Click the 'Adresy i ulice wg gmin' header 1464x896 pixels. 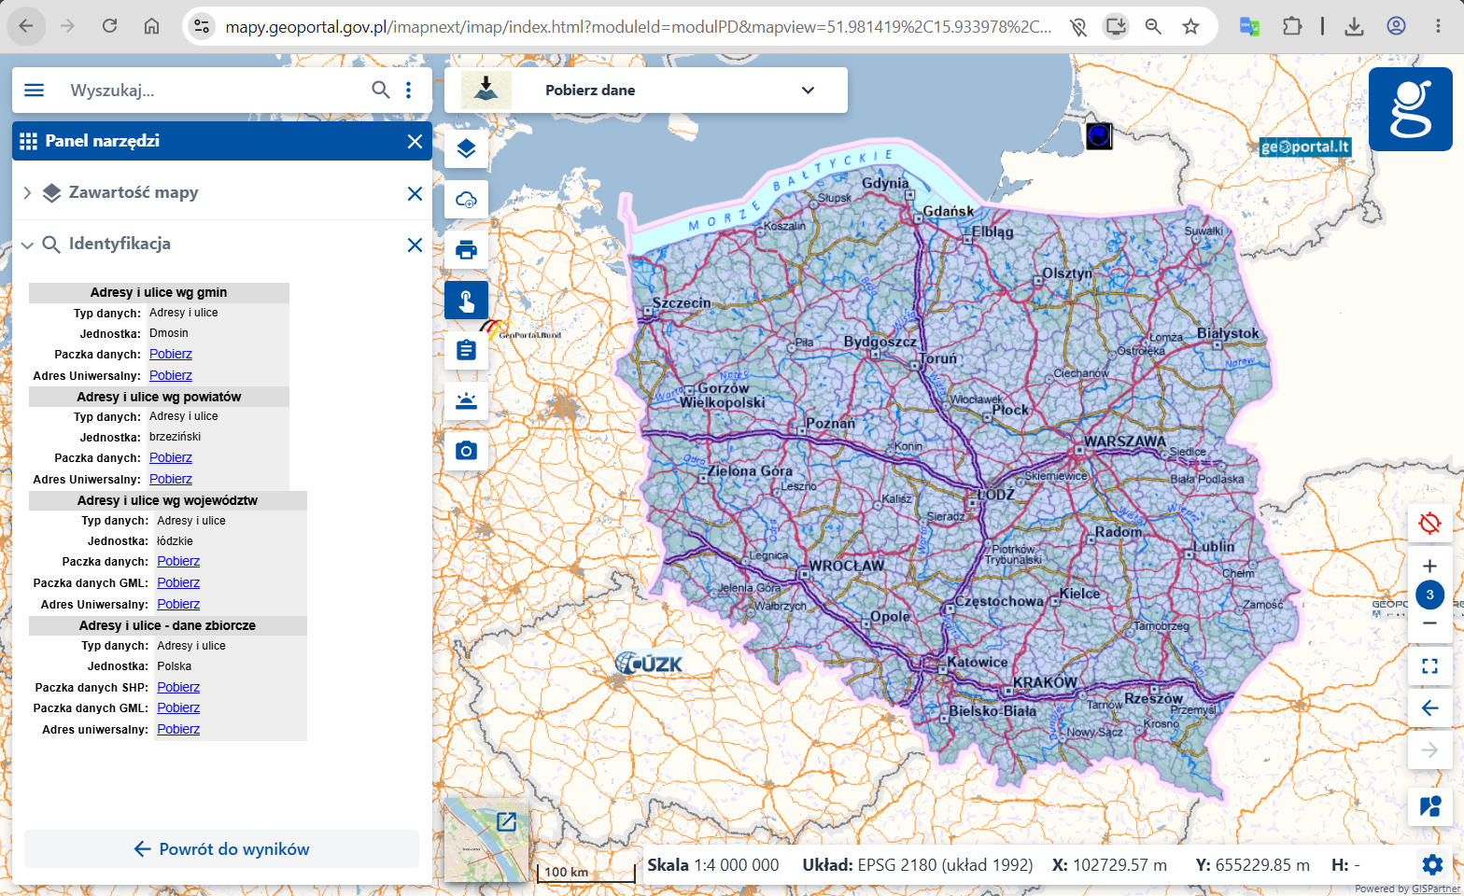[159, 292]
